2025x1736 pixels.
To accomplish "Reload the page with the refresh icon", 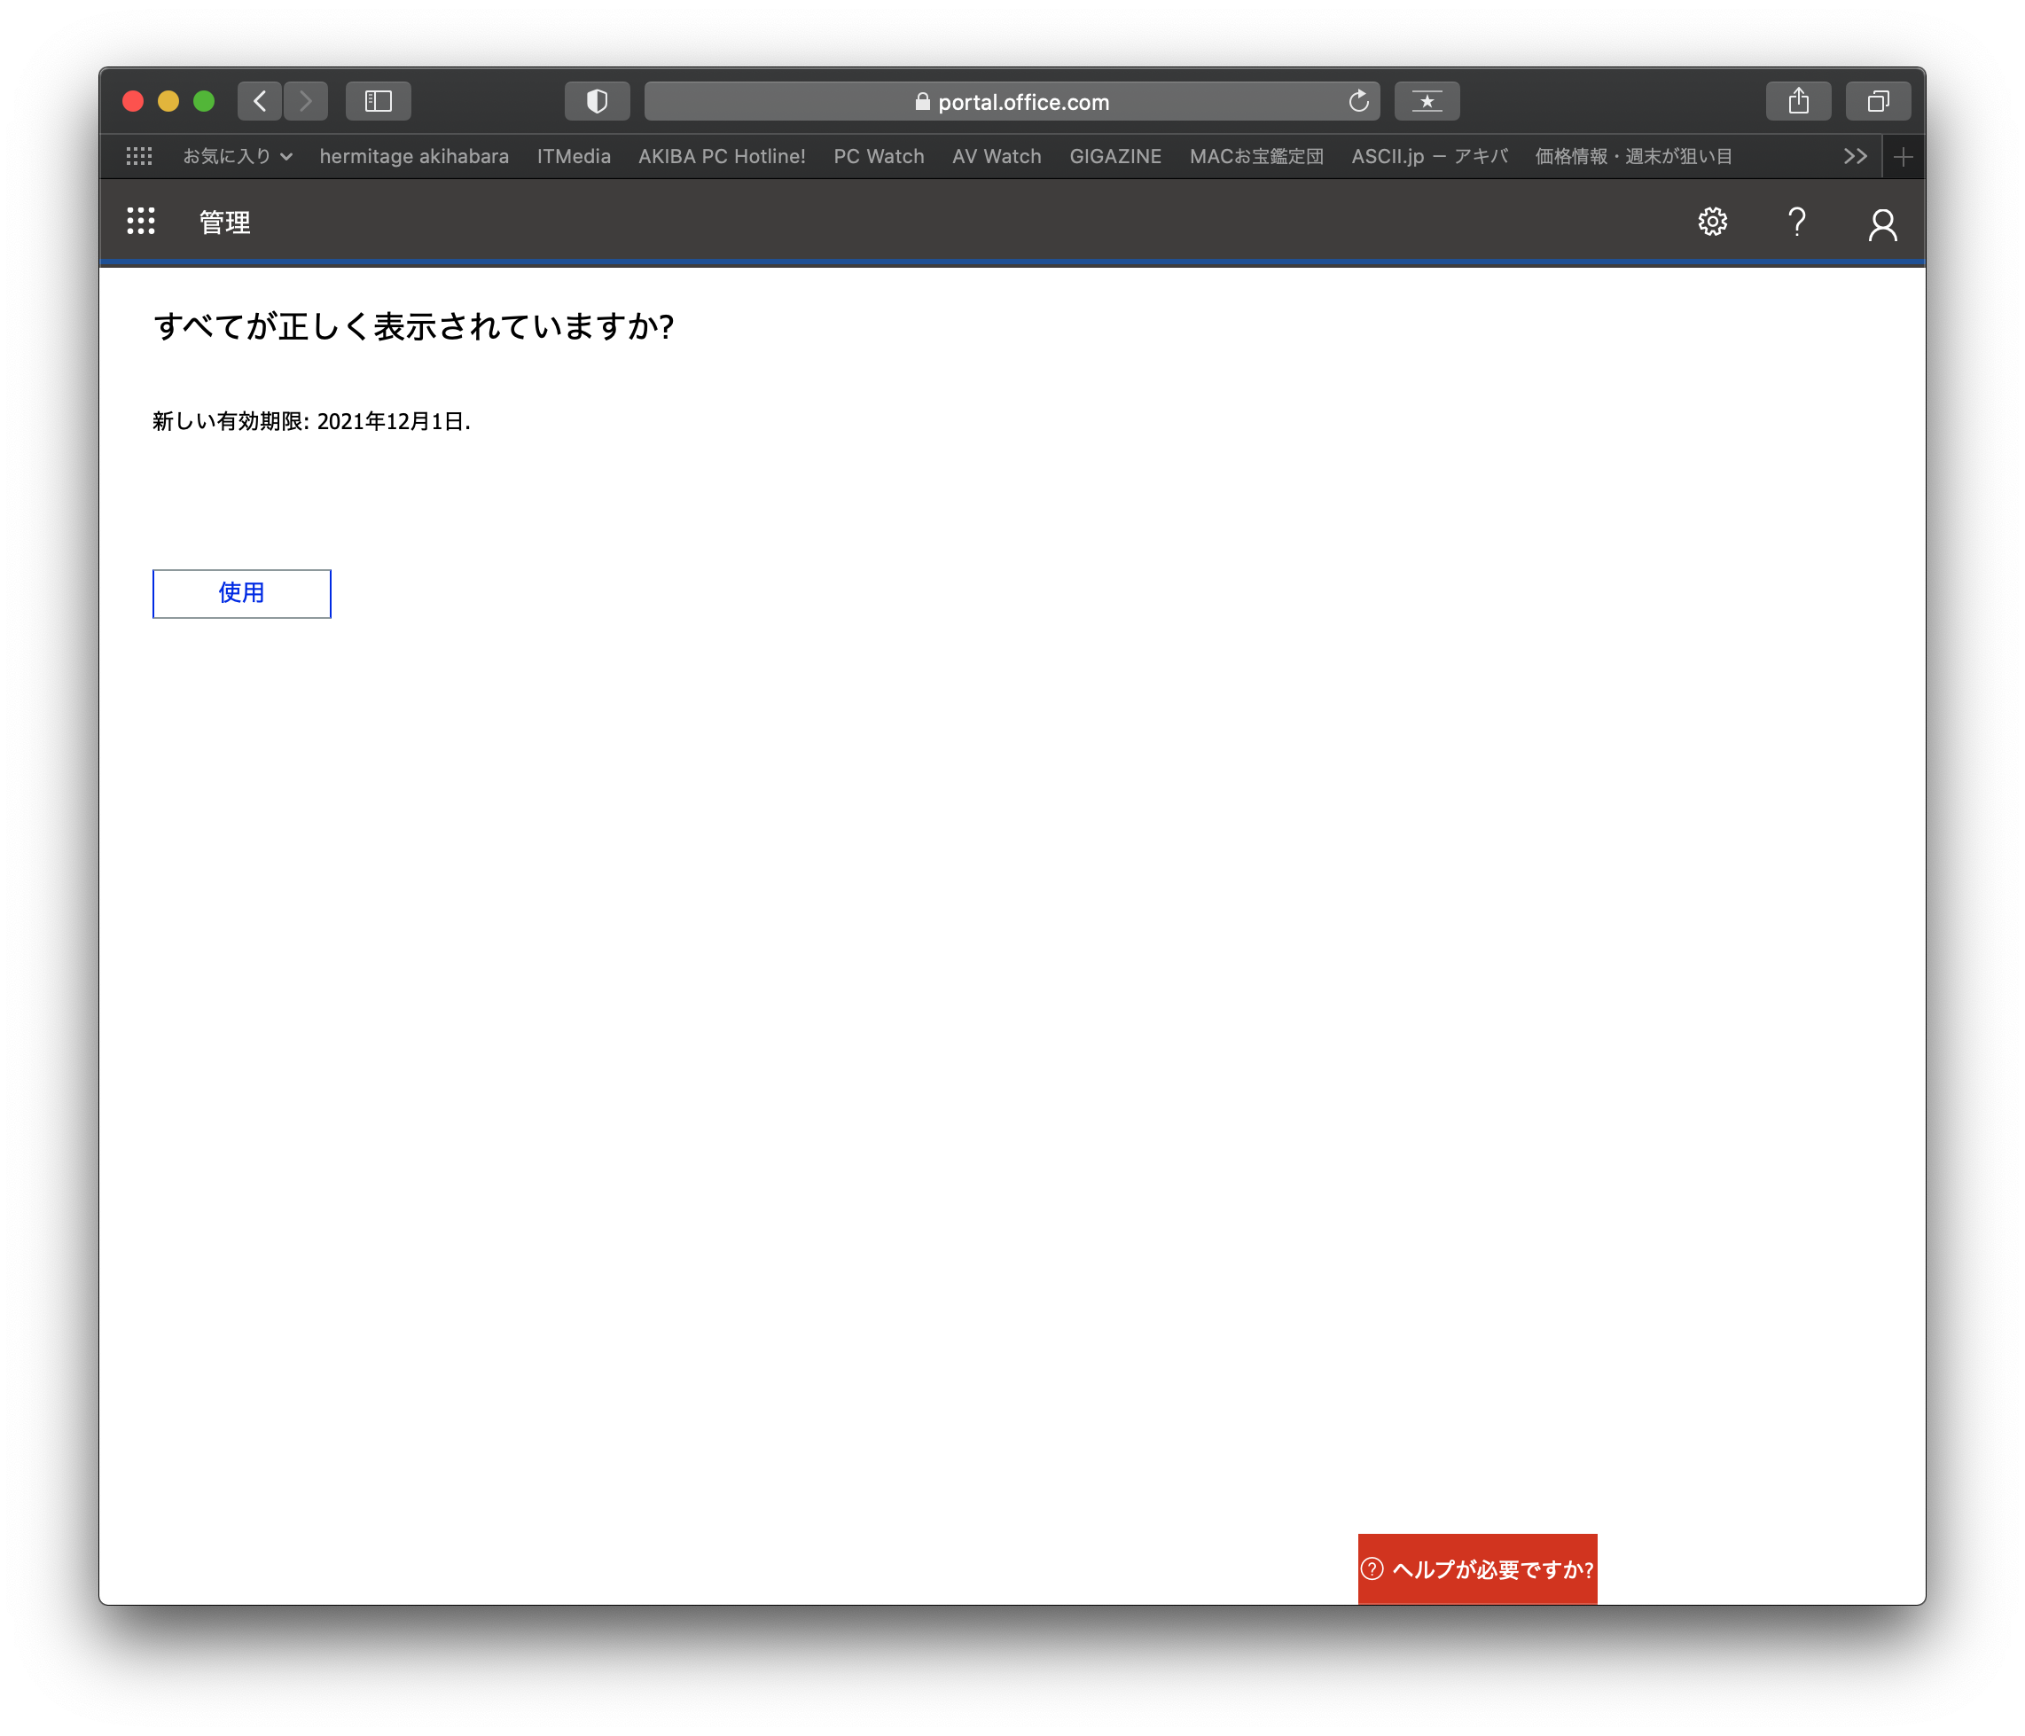I will (1358, 101).
